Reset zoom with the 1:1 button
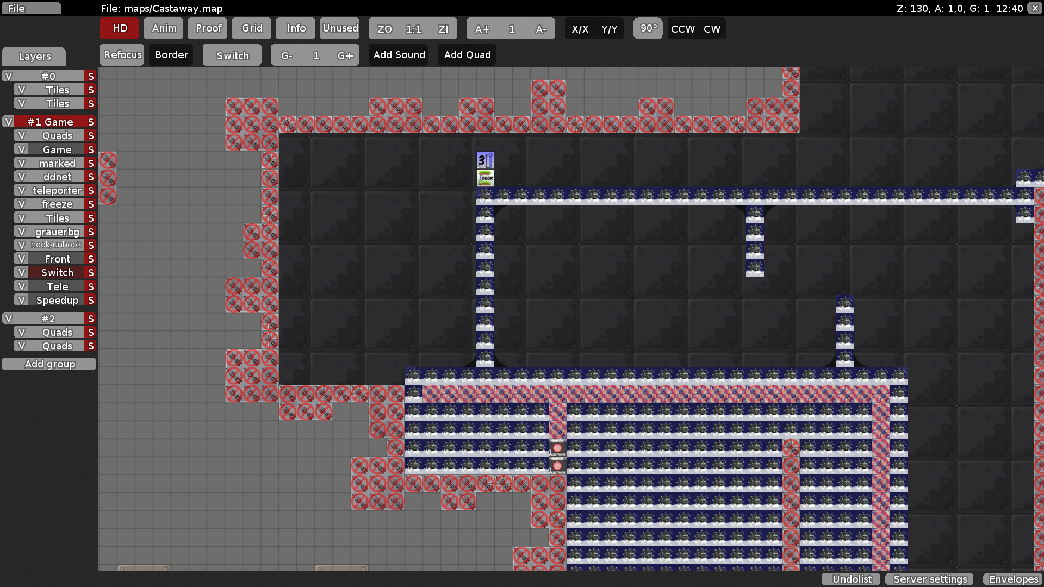This screenshot has width=1044, height=587. 414,29
